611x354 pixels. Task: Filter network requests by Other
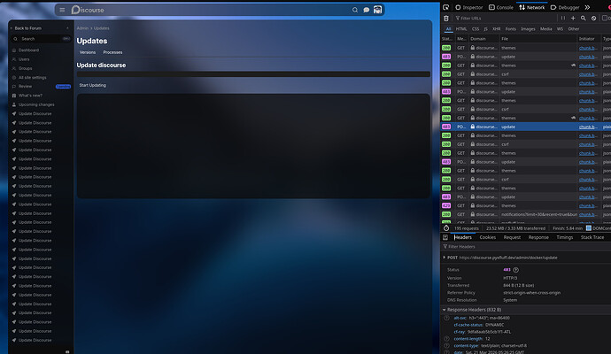pyautogui.click(x=574, y=29)
